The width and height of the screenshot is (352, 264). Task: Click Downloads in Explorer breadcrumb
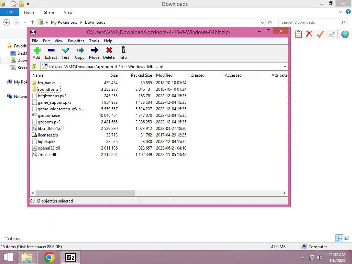[95, 22]
